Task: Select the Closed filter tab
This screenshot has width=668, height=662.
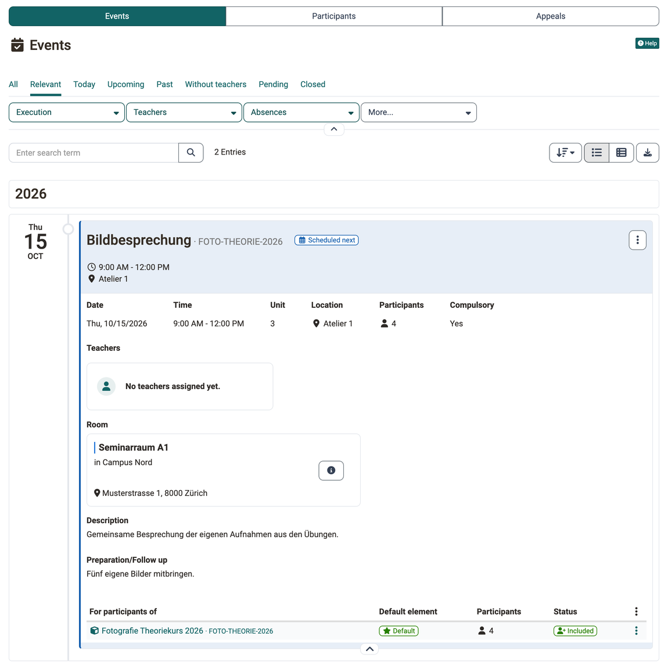Action: [313, 84]
